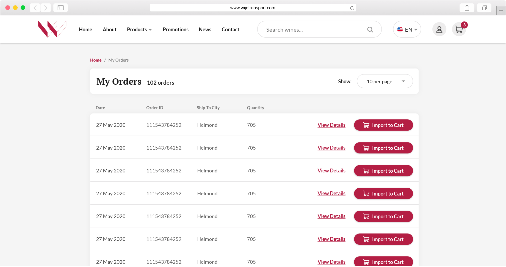
Task: View Details of the second order
Action: point(331,148)
